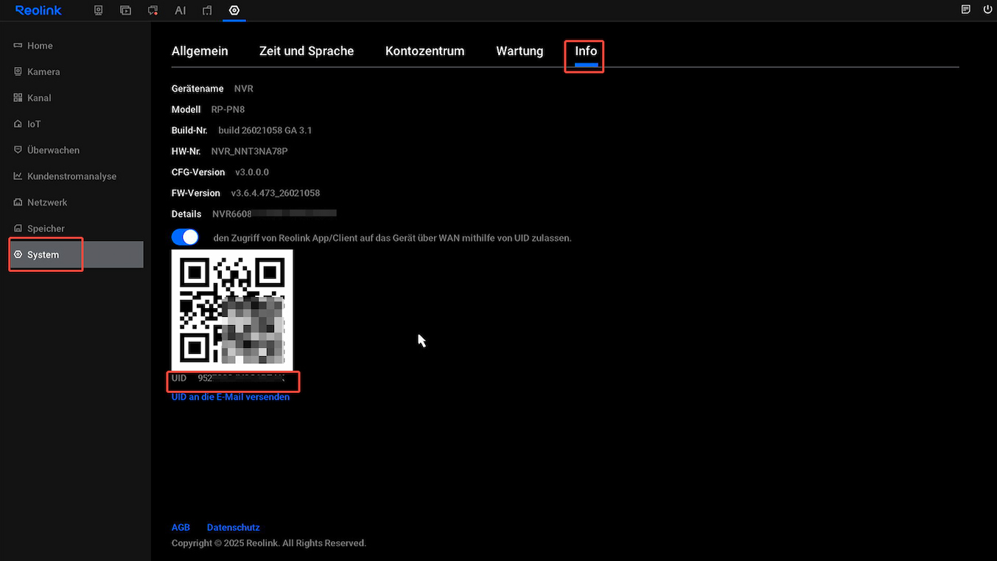The height and width of the screenshot is (561, 997).
Task: Open the playback icon in top bar
Action: pyautogui.click(x=125, y=10)
